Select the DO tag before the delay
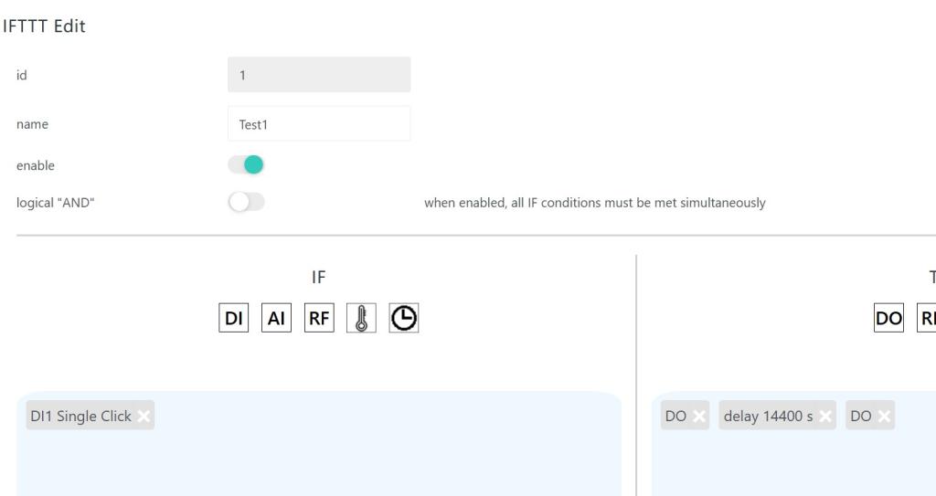This screenshot has height=496, width=936. [x=675, y=417]
